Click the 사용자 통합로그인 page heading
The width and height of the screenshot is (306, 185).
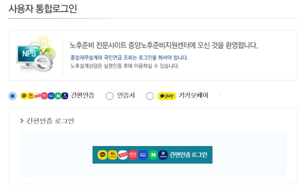pos(43,9)
